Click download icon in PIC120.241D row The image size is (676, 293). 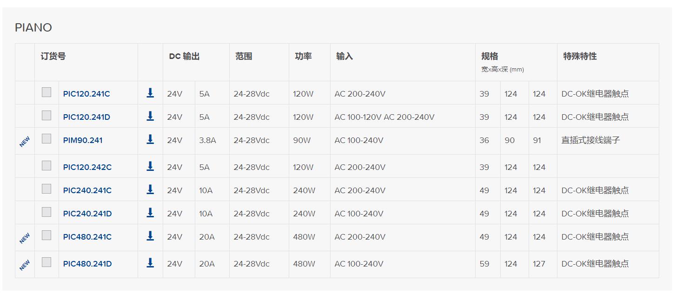(x=150, y=116)
